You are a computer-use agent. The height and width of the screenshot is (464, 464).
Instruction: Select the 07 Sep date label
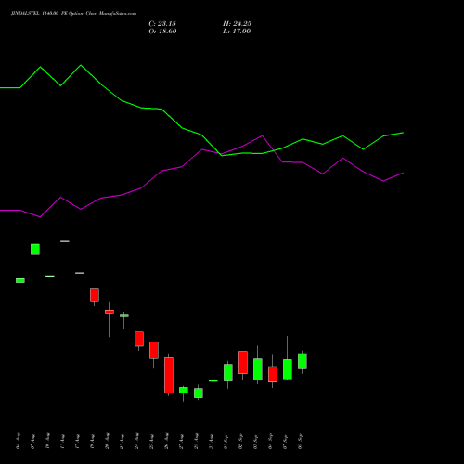pos(285,441)
